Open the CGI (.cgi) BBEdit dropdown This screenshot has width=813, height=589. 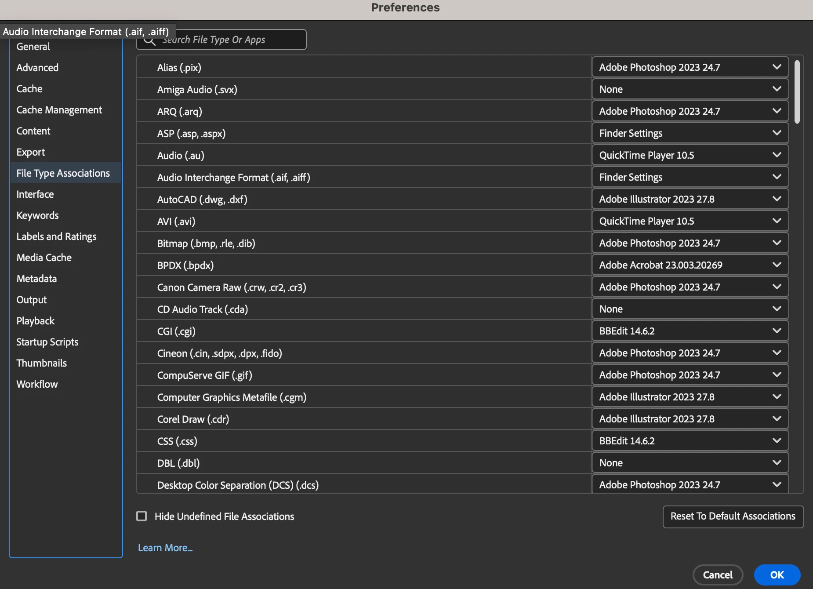[690, 331]
